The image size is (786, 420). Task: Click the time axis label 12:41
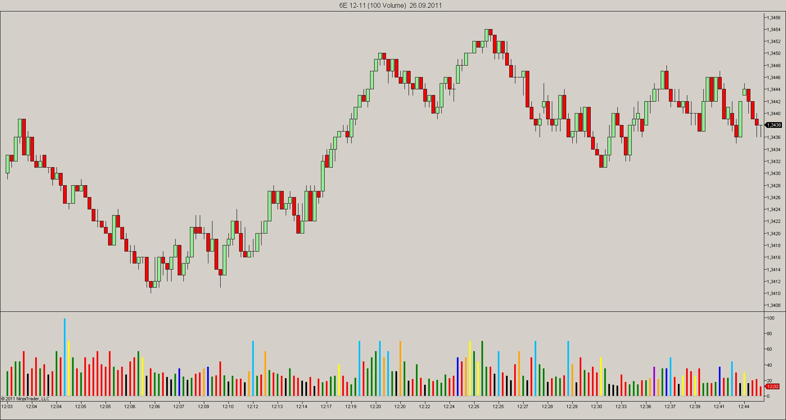click(x=719, y=406)
